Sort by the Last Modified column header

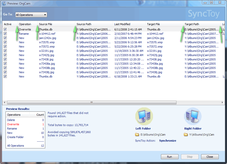[x=129, y=24]
